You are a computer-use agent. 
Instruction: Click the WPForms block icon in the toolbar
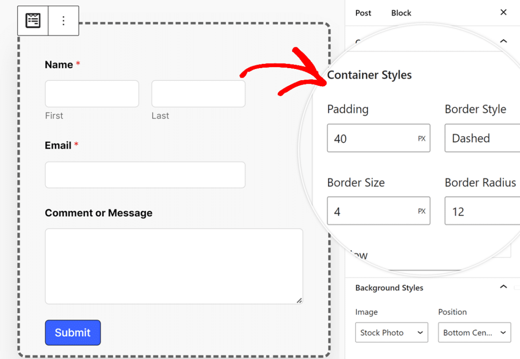(32, 20)
